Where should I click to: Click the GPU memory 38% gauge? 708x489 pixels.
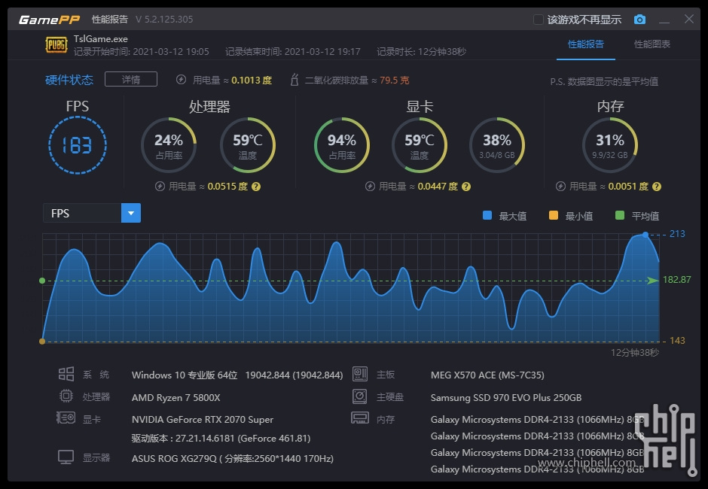(497, 145)
